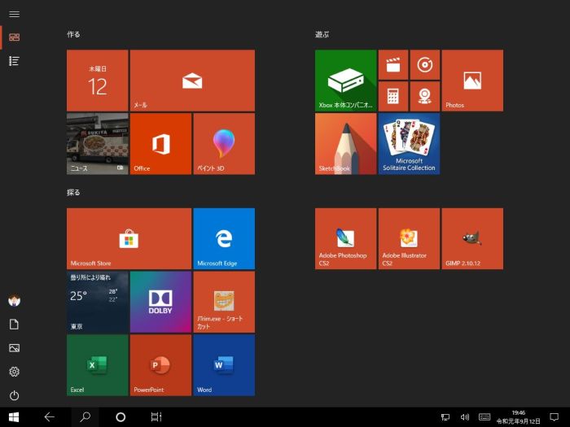Viewport: 570px width, 427px height.
Task: Expand the hamburger menu in the sidebar
Action: pyautogui.click(x=14, y=14)
